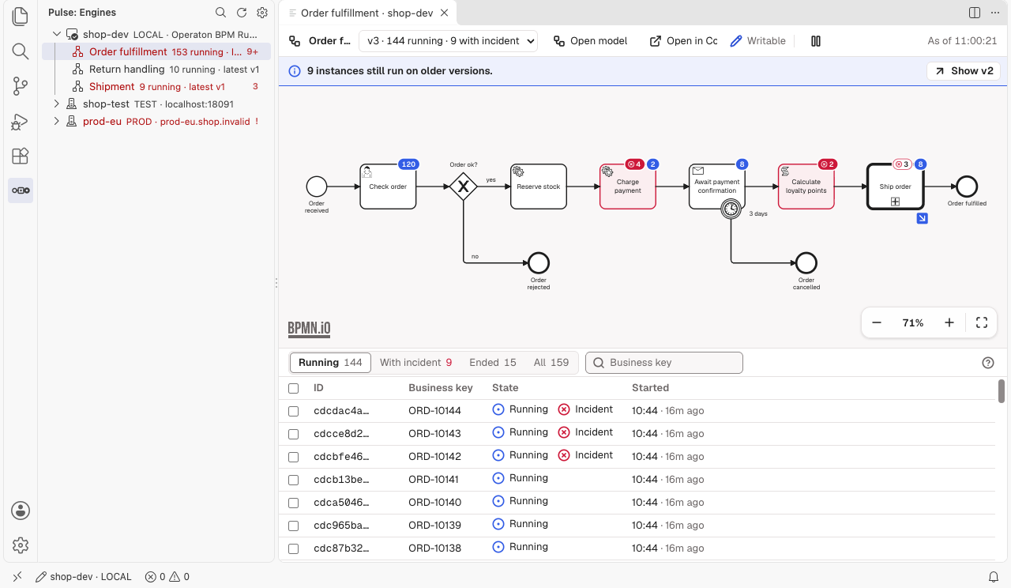The height and width of the screenshot is (588, 1011).
Task: Open Source Control view in activity bar
Action: click(x=21, y=86)
